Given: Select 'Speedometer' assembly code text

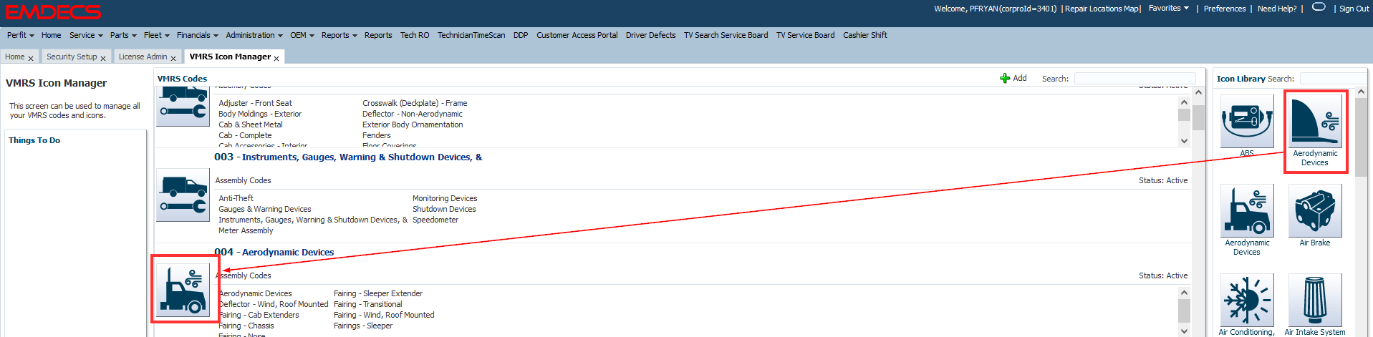Looking at the screenshot, I should pos(435,220).
